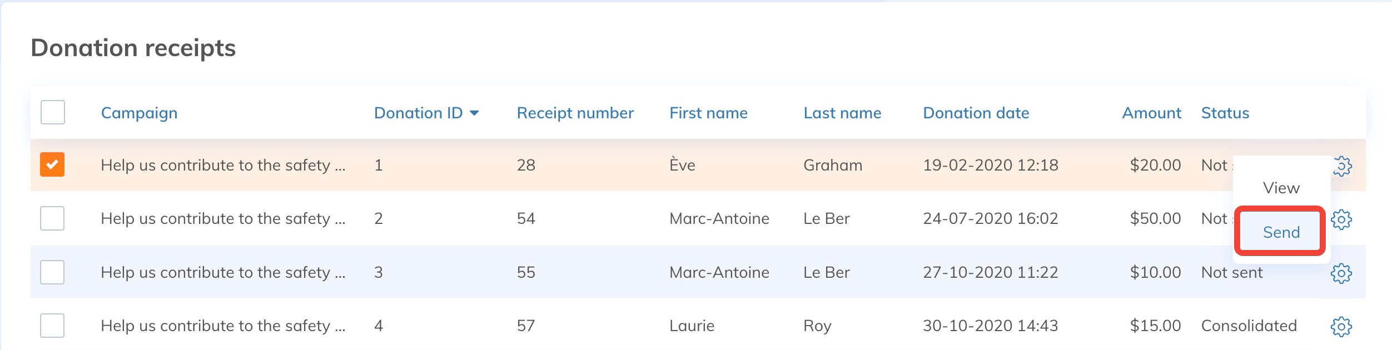The image size is (1392, 350).
Task: Tick the checkbox for donation ID 3
Action: click(x=52, y=272)
